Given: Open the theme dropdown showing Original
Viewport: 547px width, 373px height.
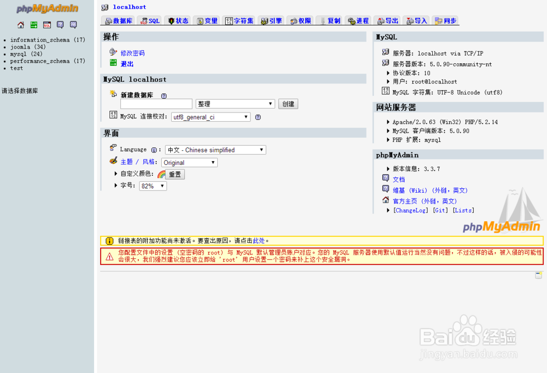Looking at the screenshot, I should [189, 163].
